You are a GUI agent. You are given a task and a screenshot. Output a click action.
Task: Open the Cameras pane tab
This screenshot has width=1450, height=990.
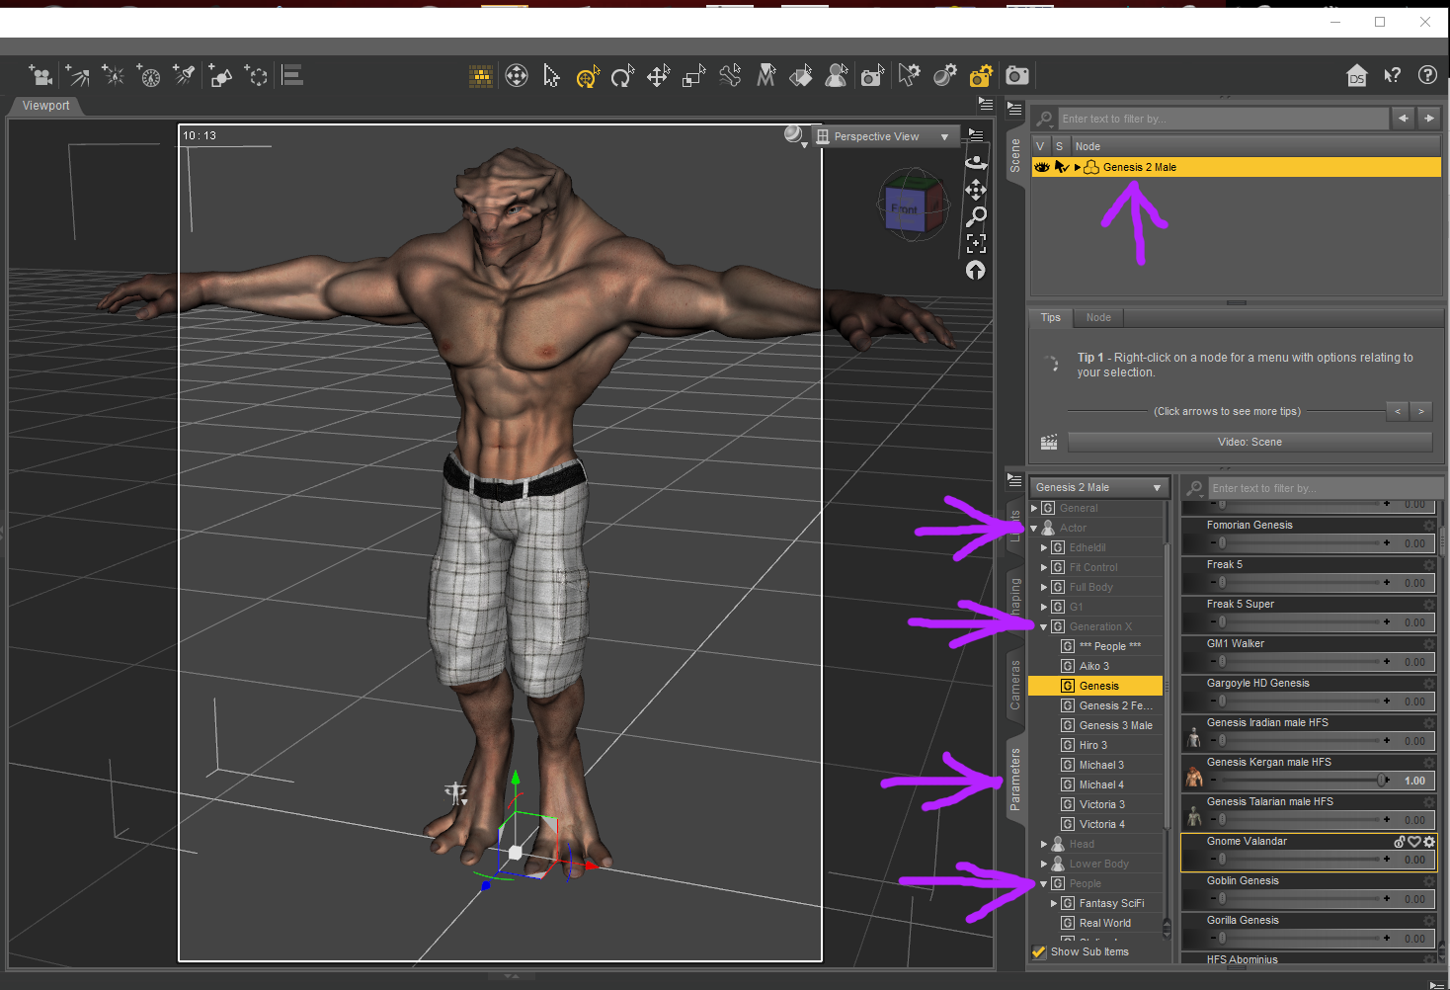(x=1015, y=685)
